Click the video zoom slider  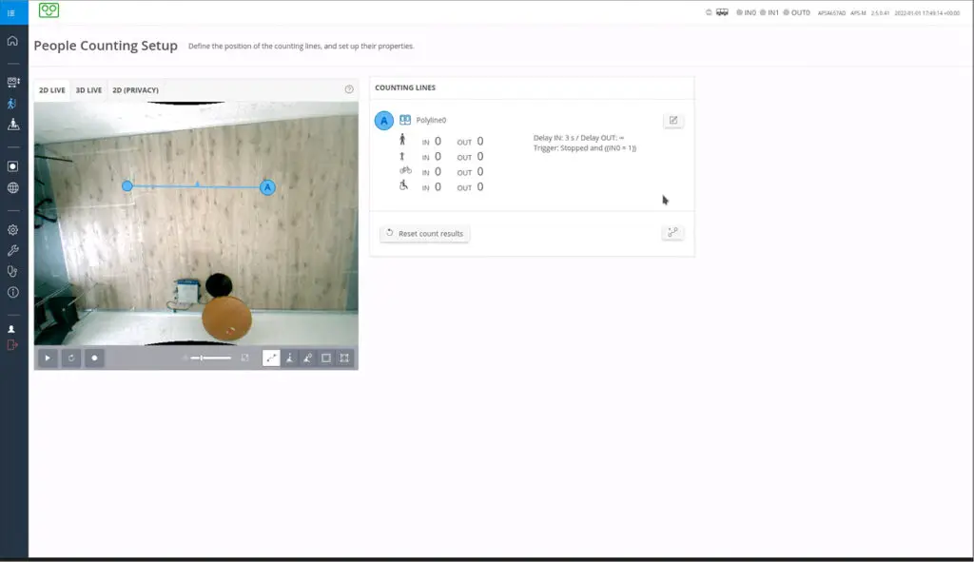coord(210,359)
